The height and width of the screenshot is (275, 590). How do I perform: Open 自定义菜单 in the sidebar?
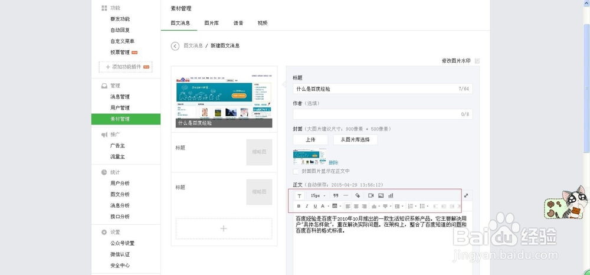[x=122, y=41]
